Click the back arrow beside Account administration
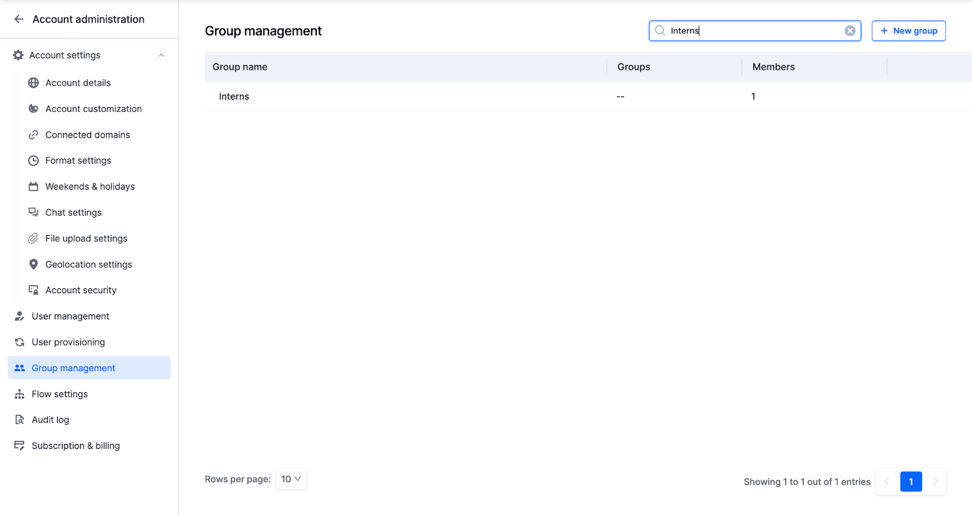The width and height of the screenshot is (972, 515). click(19, 19)
